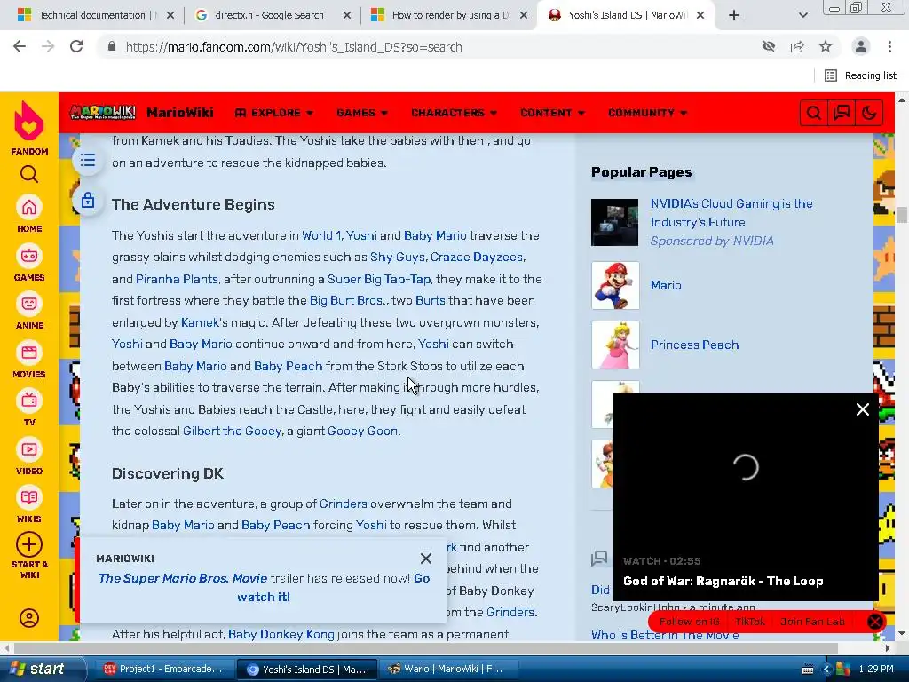909x682 pixels.
Task: Open a new browser tab
Action: tap(734, 15)
